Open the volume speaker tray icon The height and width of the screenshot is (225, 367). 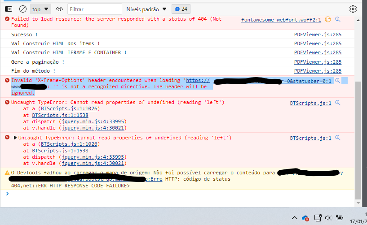(x=327, y=218)
